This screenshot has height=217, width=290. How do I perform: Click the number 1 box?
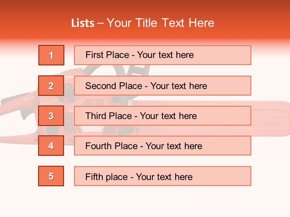tap(51, 55)
